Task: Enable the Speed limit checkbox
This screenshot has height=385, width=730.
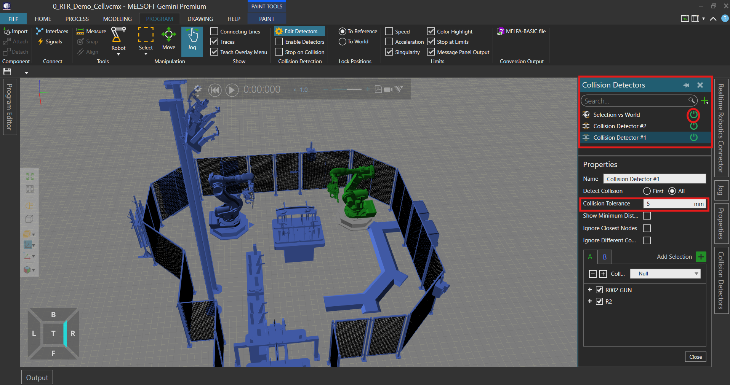Action: point(389,31)
